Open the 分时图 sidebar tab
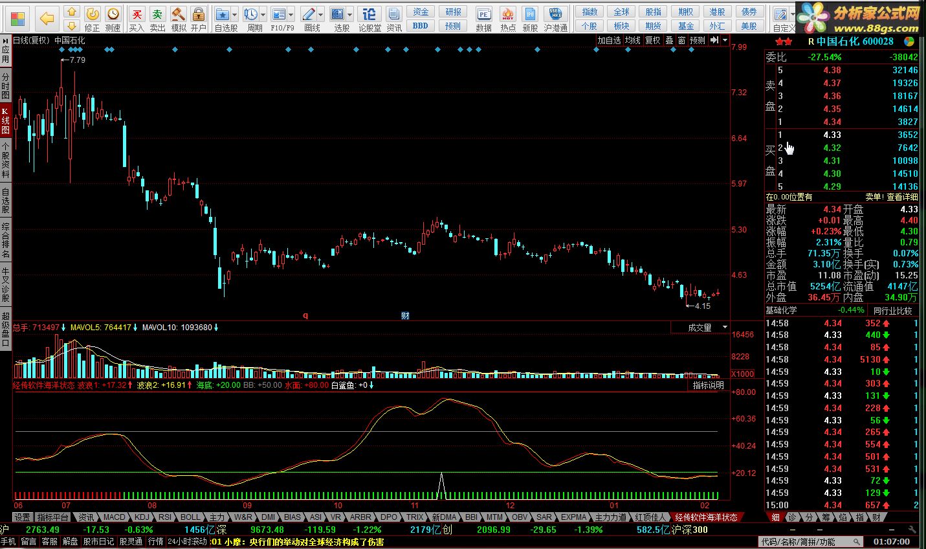The image size is (926, 549). (5, 85)
